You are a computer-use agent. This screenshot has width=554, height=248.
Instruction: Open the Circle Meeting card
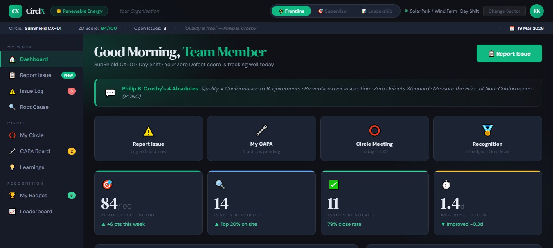(374, 138)
